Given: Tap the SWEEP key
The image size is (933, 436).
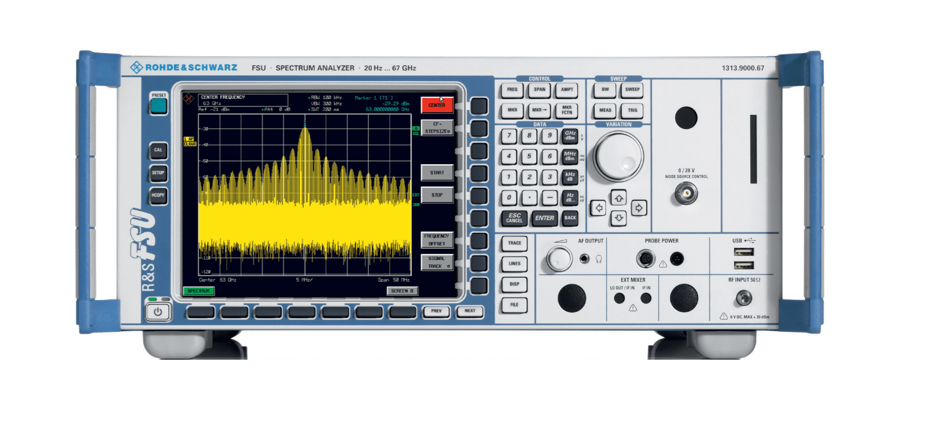Looking at the screenshot, I should [x=632, y=90].
